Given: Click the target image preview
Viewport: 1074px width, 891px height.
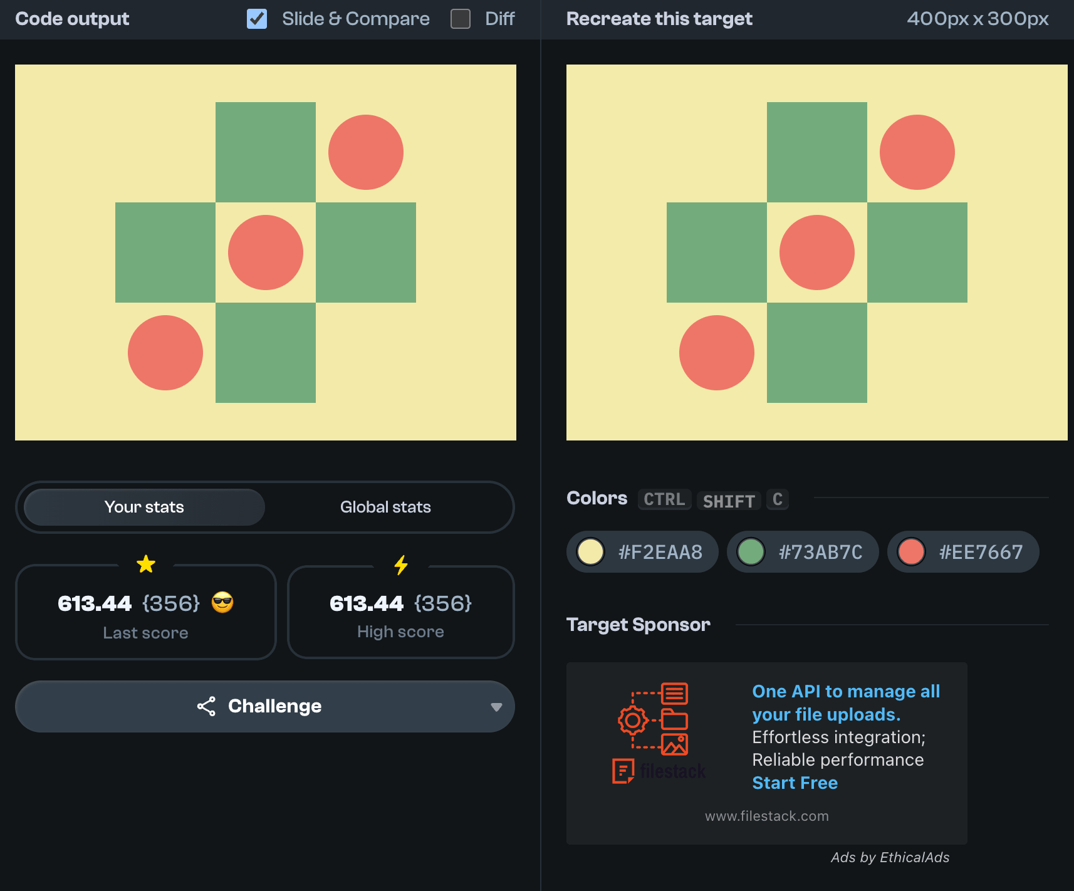Looking at the screenshot, I should click(x=816, y=253).
